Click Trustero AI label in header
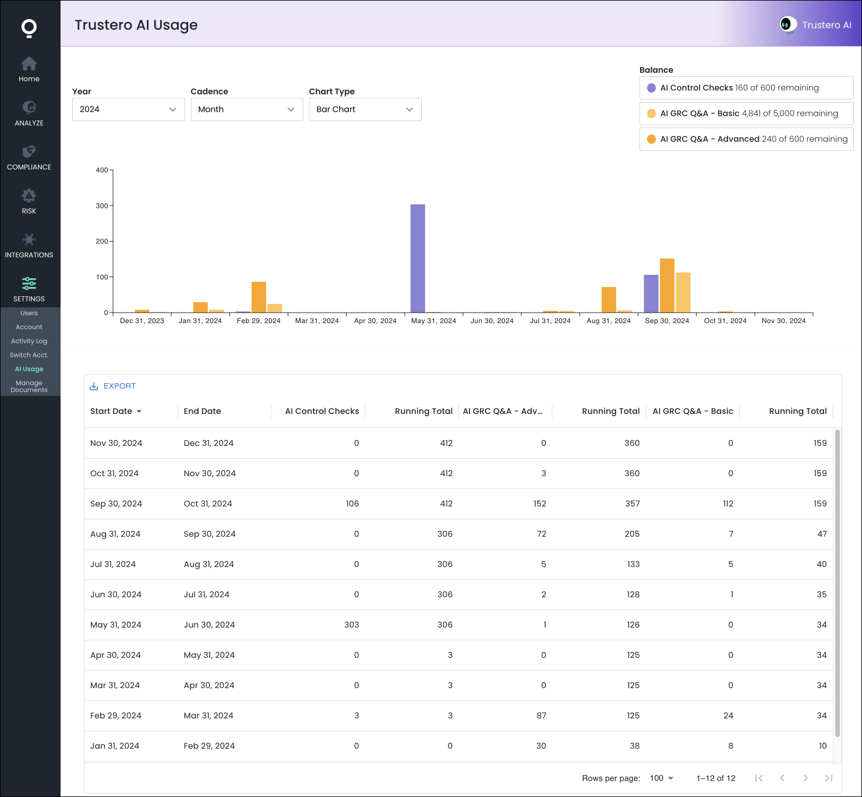The image size is (862, 797). click(x=826, y=25)
